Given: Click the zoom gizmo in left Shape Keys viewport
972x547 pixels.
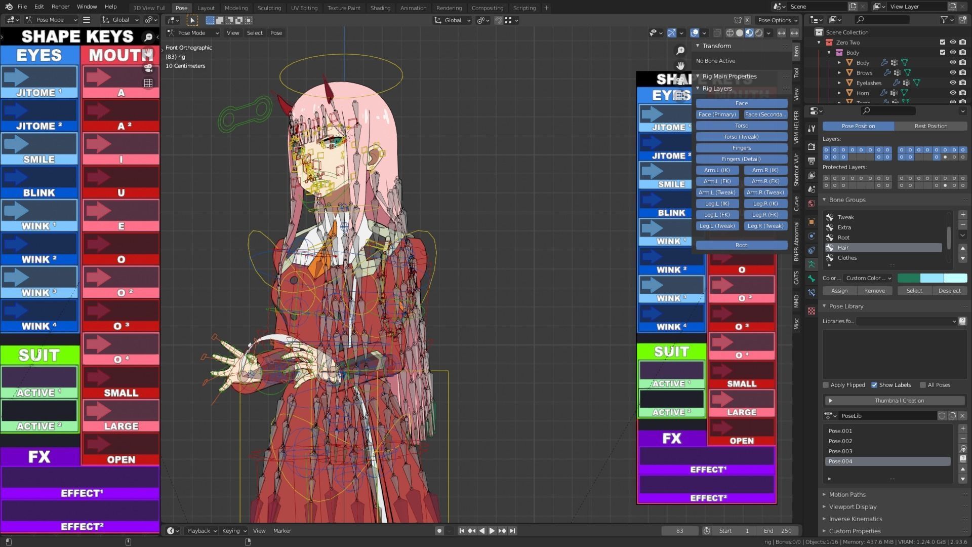Looking at the screenshot, I should point(148,37).
